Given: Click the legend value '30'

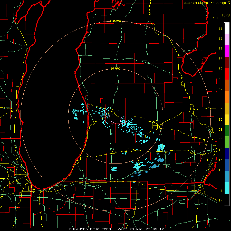Looking at the screenshot, I should [x=220, y=119].
